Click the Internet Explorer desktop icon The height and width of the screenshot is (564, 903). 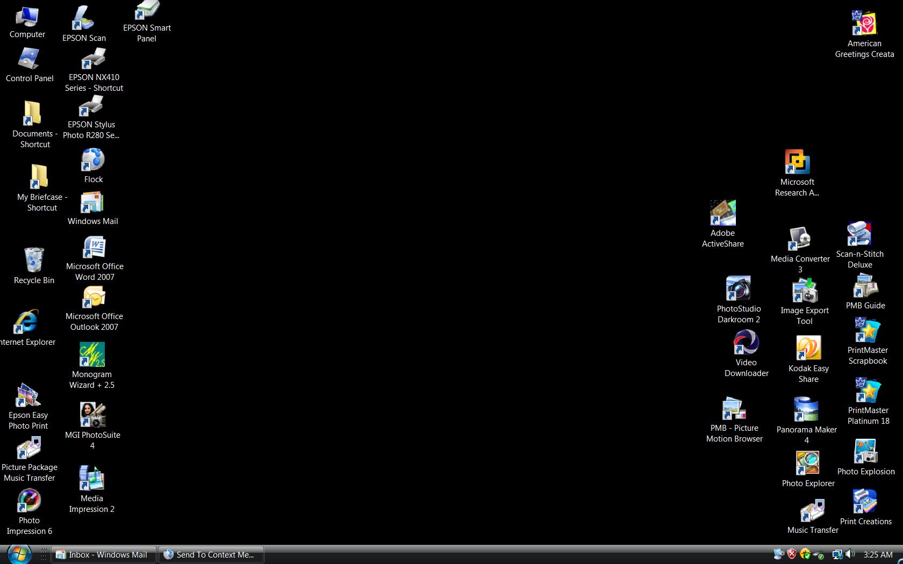click(26, 322)
